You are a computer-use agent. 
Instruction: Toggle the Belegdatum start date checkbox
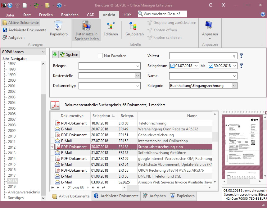click(172, 66)
